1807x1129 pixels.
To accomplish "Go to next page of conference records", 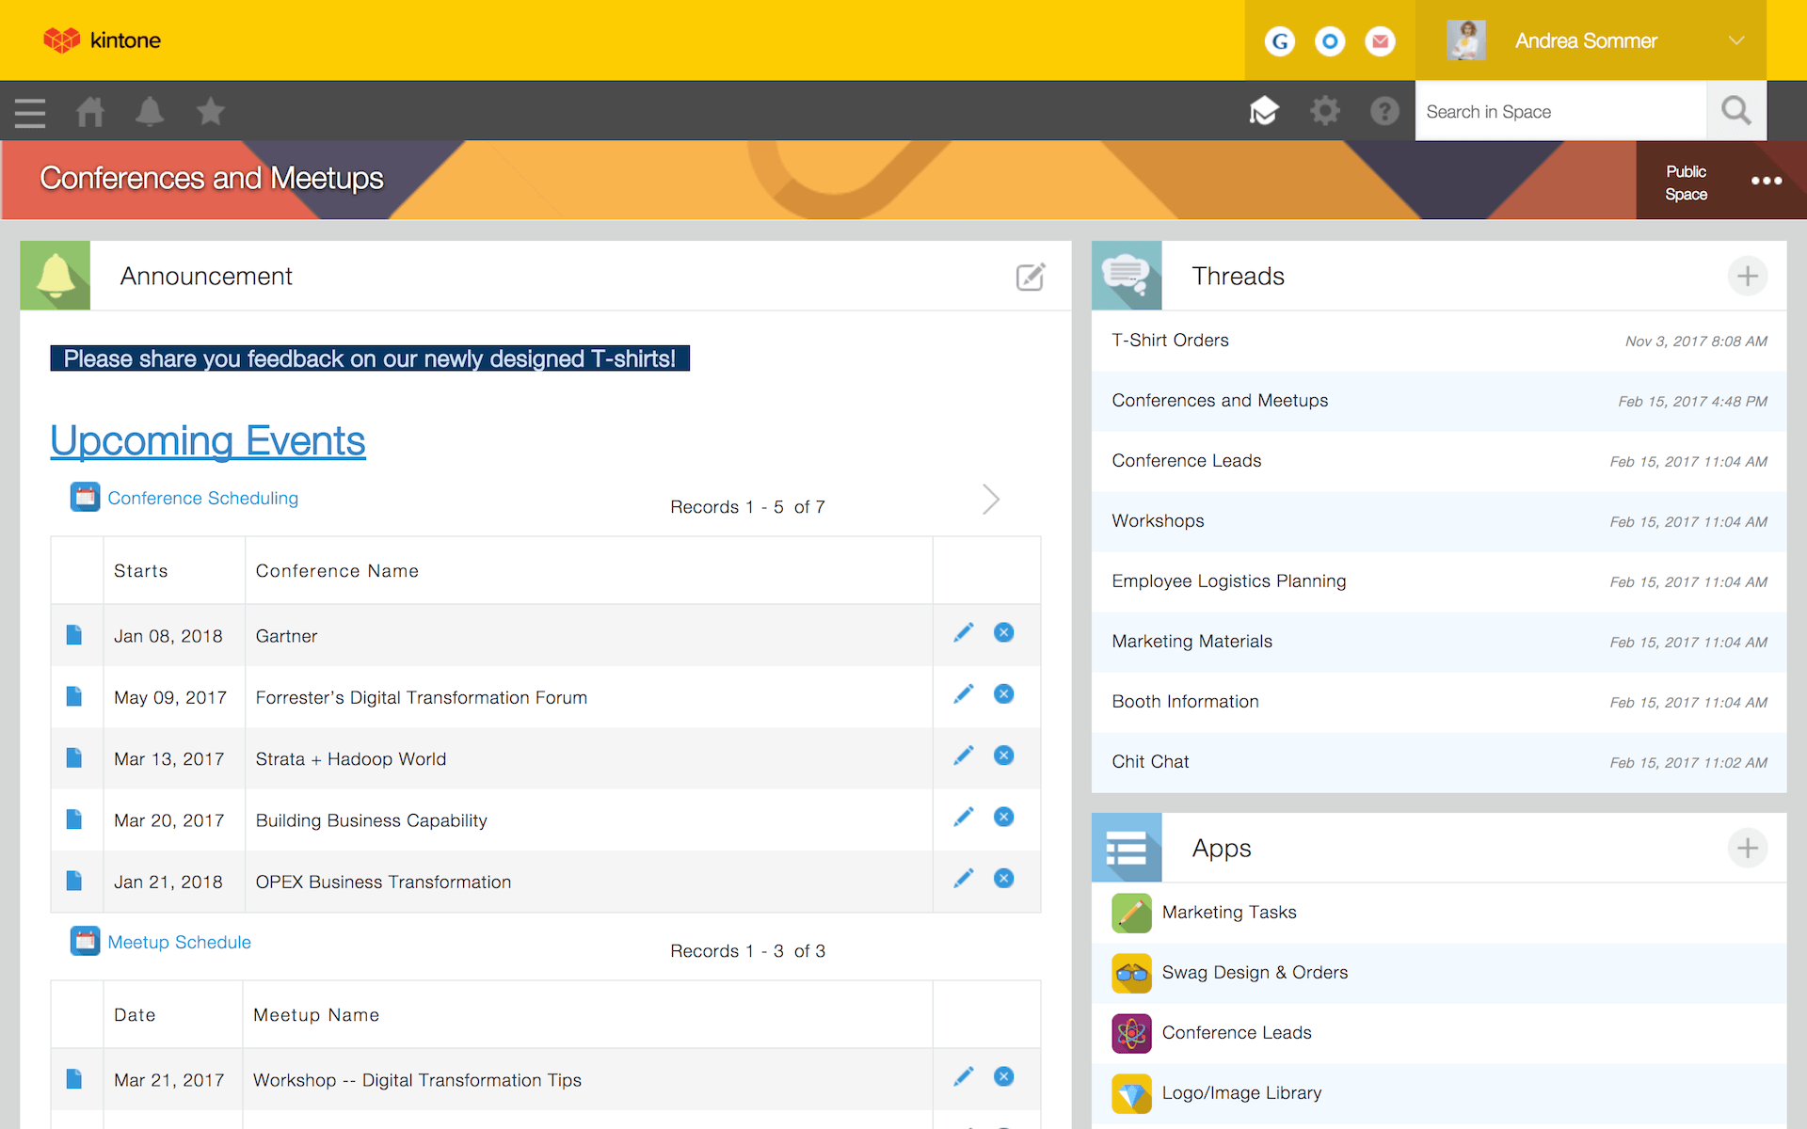I will click(990, 500).
